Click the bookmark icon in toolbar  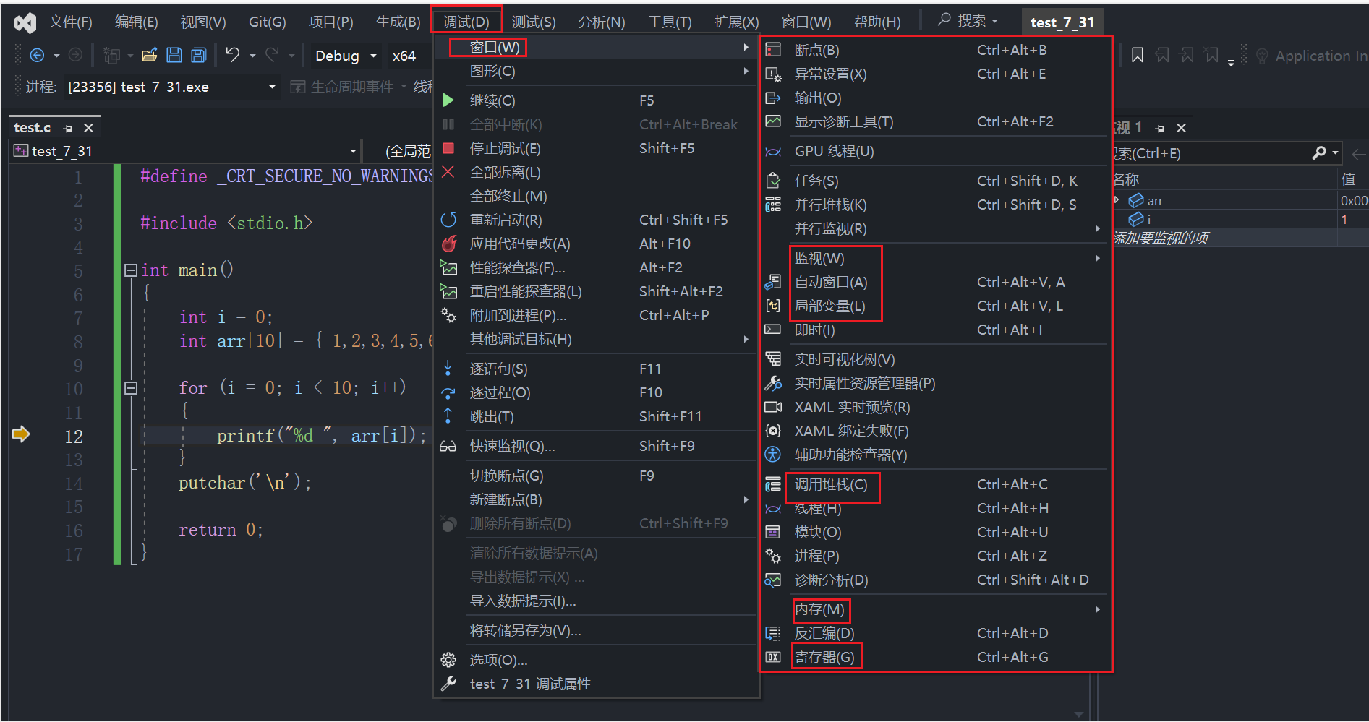point(1138,55)
